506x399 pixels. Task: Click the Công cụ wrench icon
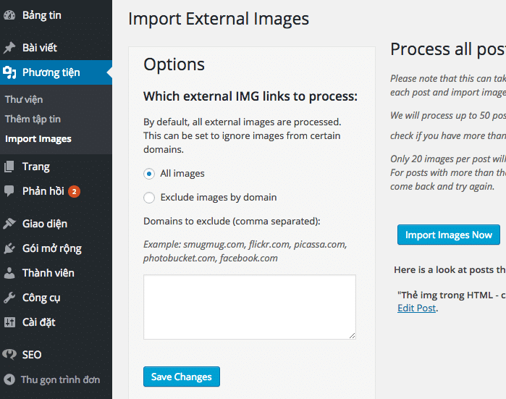[x=9, y=298]
